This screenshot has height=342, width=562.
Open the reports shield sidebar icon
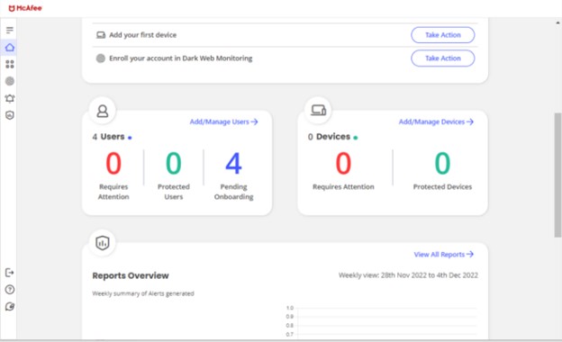tap(10, 115)
